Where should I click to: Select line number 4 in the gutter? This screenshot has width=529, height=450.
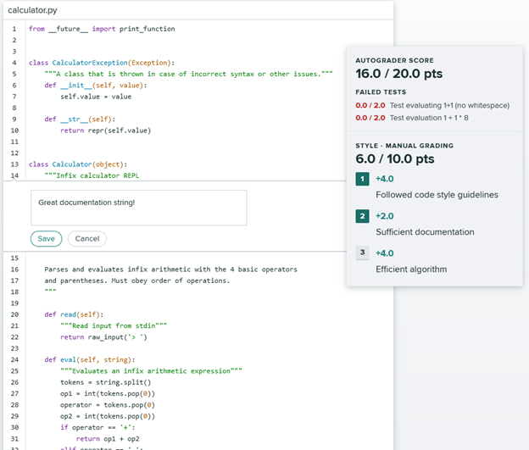click(14, 63)
